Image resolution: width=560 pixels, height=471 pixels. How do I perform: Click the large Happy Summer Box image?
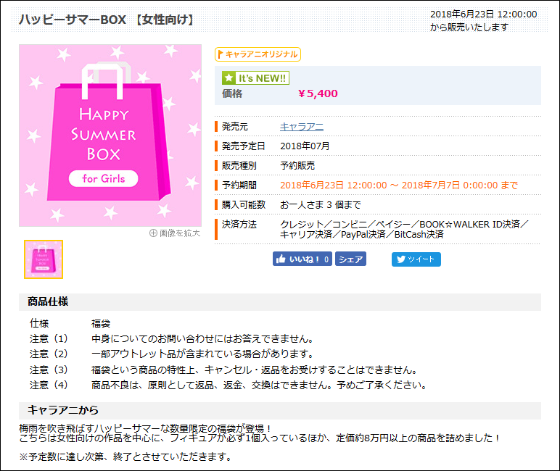[x=110, y=136]
